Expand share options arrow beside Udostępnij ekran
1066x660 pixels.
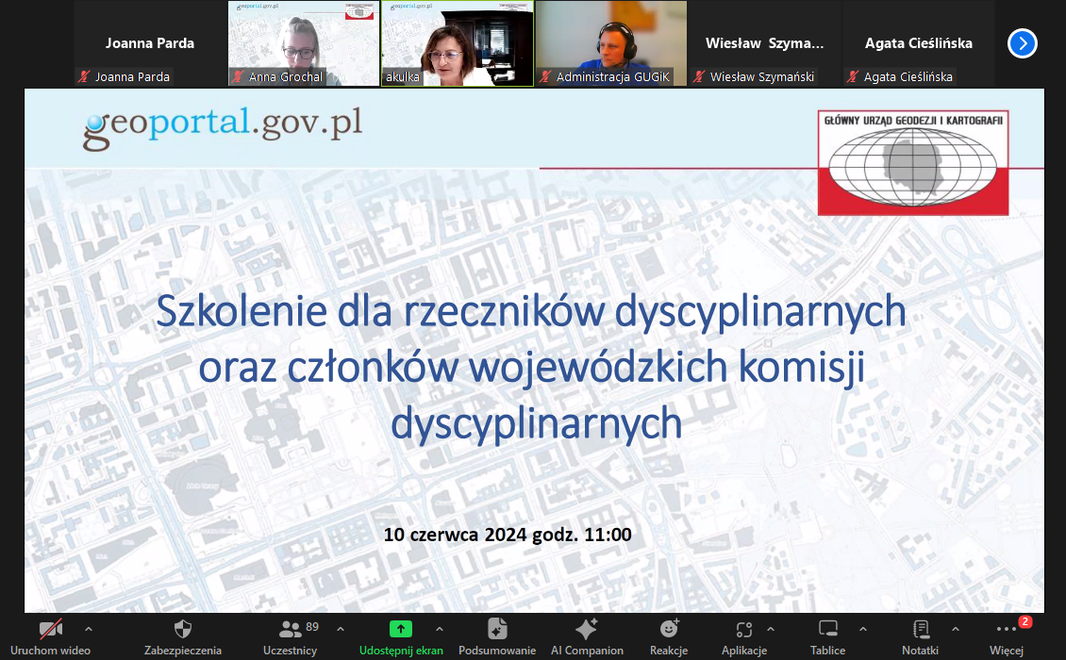click(x=439, y=629)
